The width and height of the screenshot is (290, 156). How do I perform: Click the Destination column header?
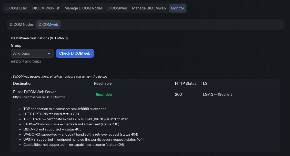click(23, 83)
